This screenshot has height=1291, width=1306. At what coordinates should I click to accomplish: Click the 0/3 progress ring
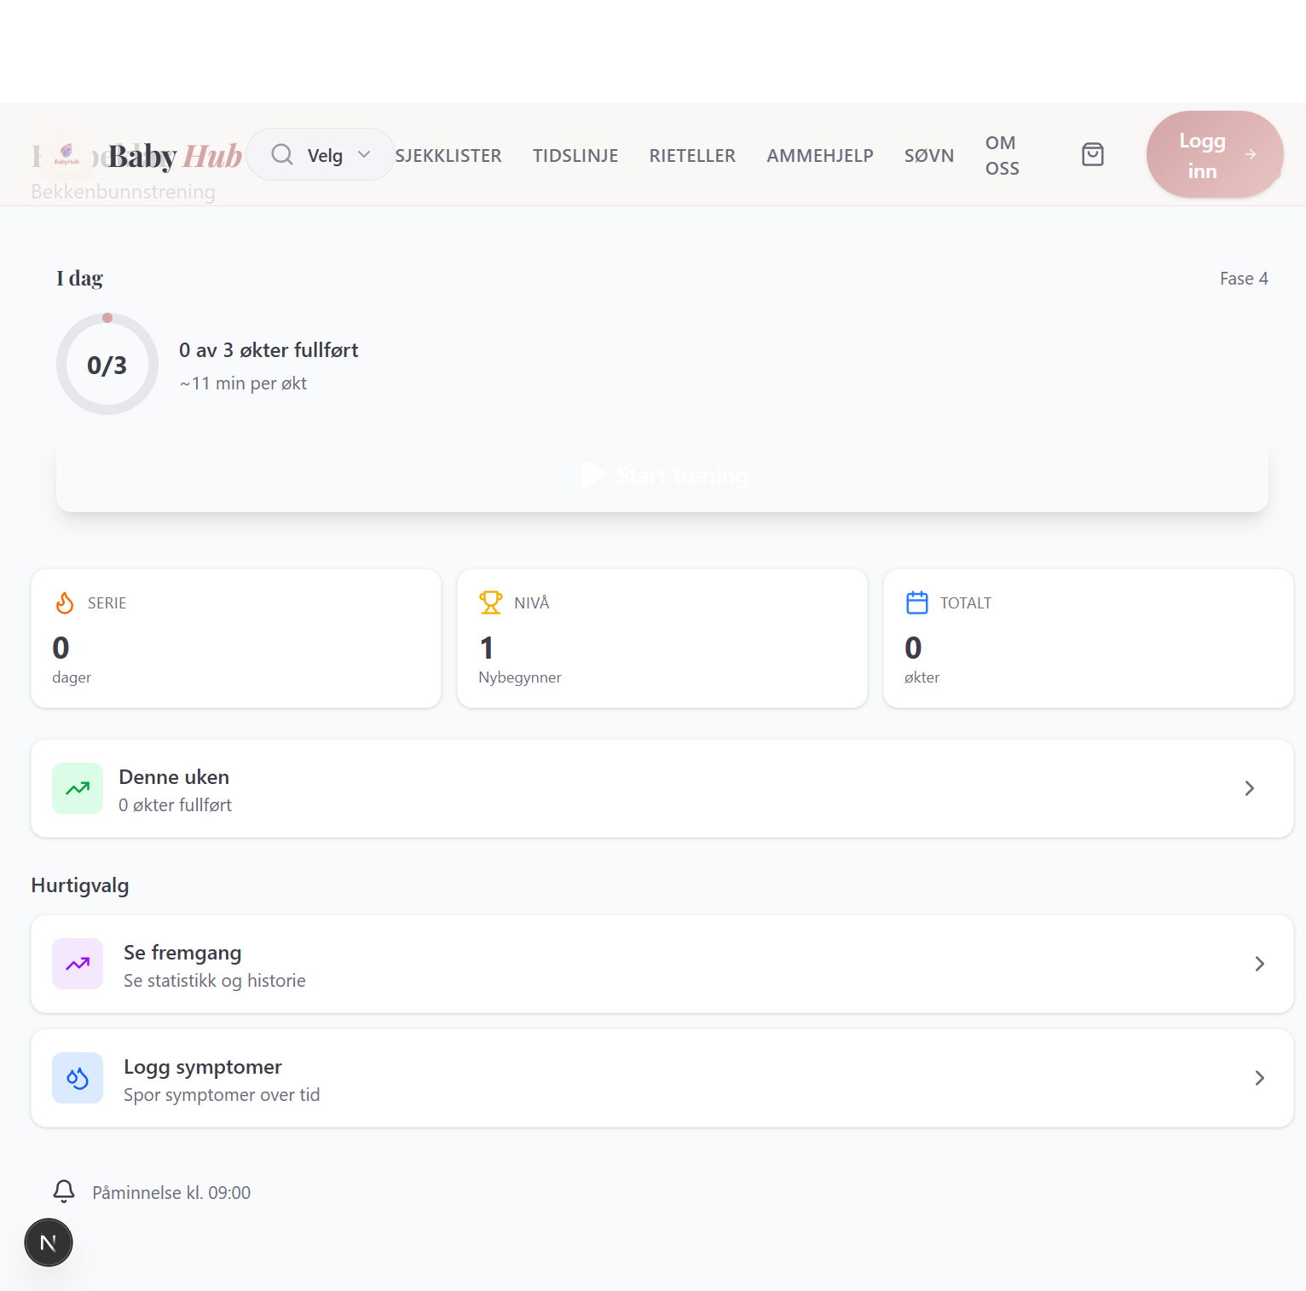click(x=107, y=363)
